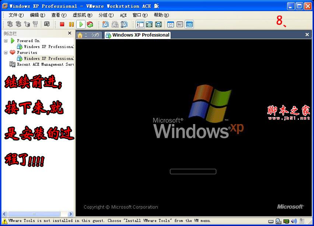The width and height of the screenshot is (314, 226).
Task: Switch to the Home tab
Action: (89, 35)
